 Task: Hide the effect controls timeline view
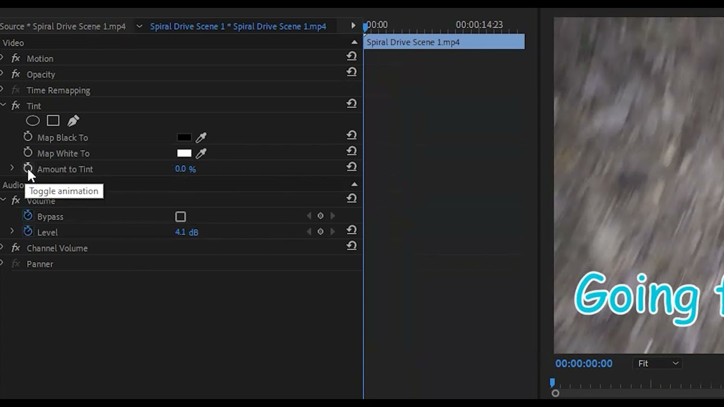pos(354,25)
